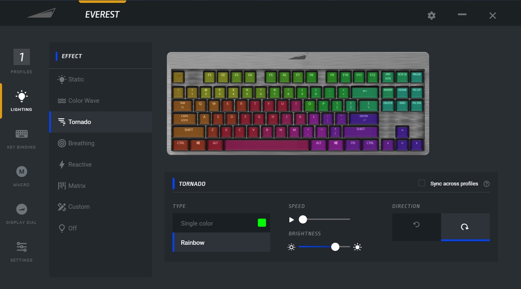The width and height of the screenshot is (521, 289).
Task: Open the Settings sliders section
Action: tap(21, 251)
